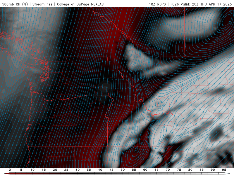Click the colorbar label "80"
234x175 pixels.
(190, 170)
